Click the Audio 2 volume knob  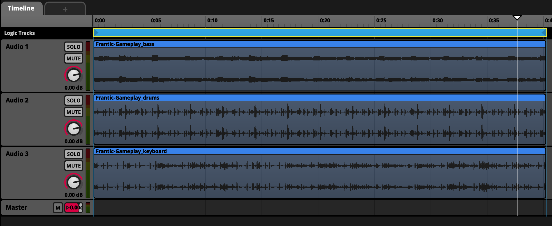[x=73, y=129]
